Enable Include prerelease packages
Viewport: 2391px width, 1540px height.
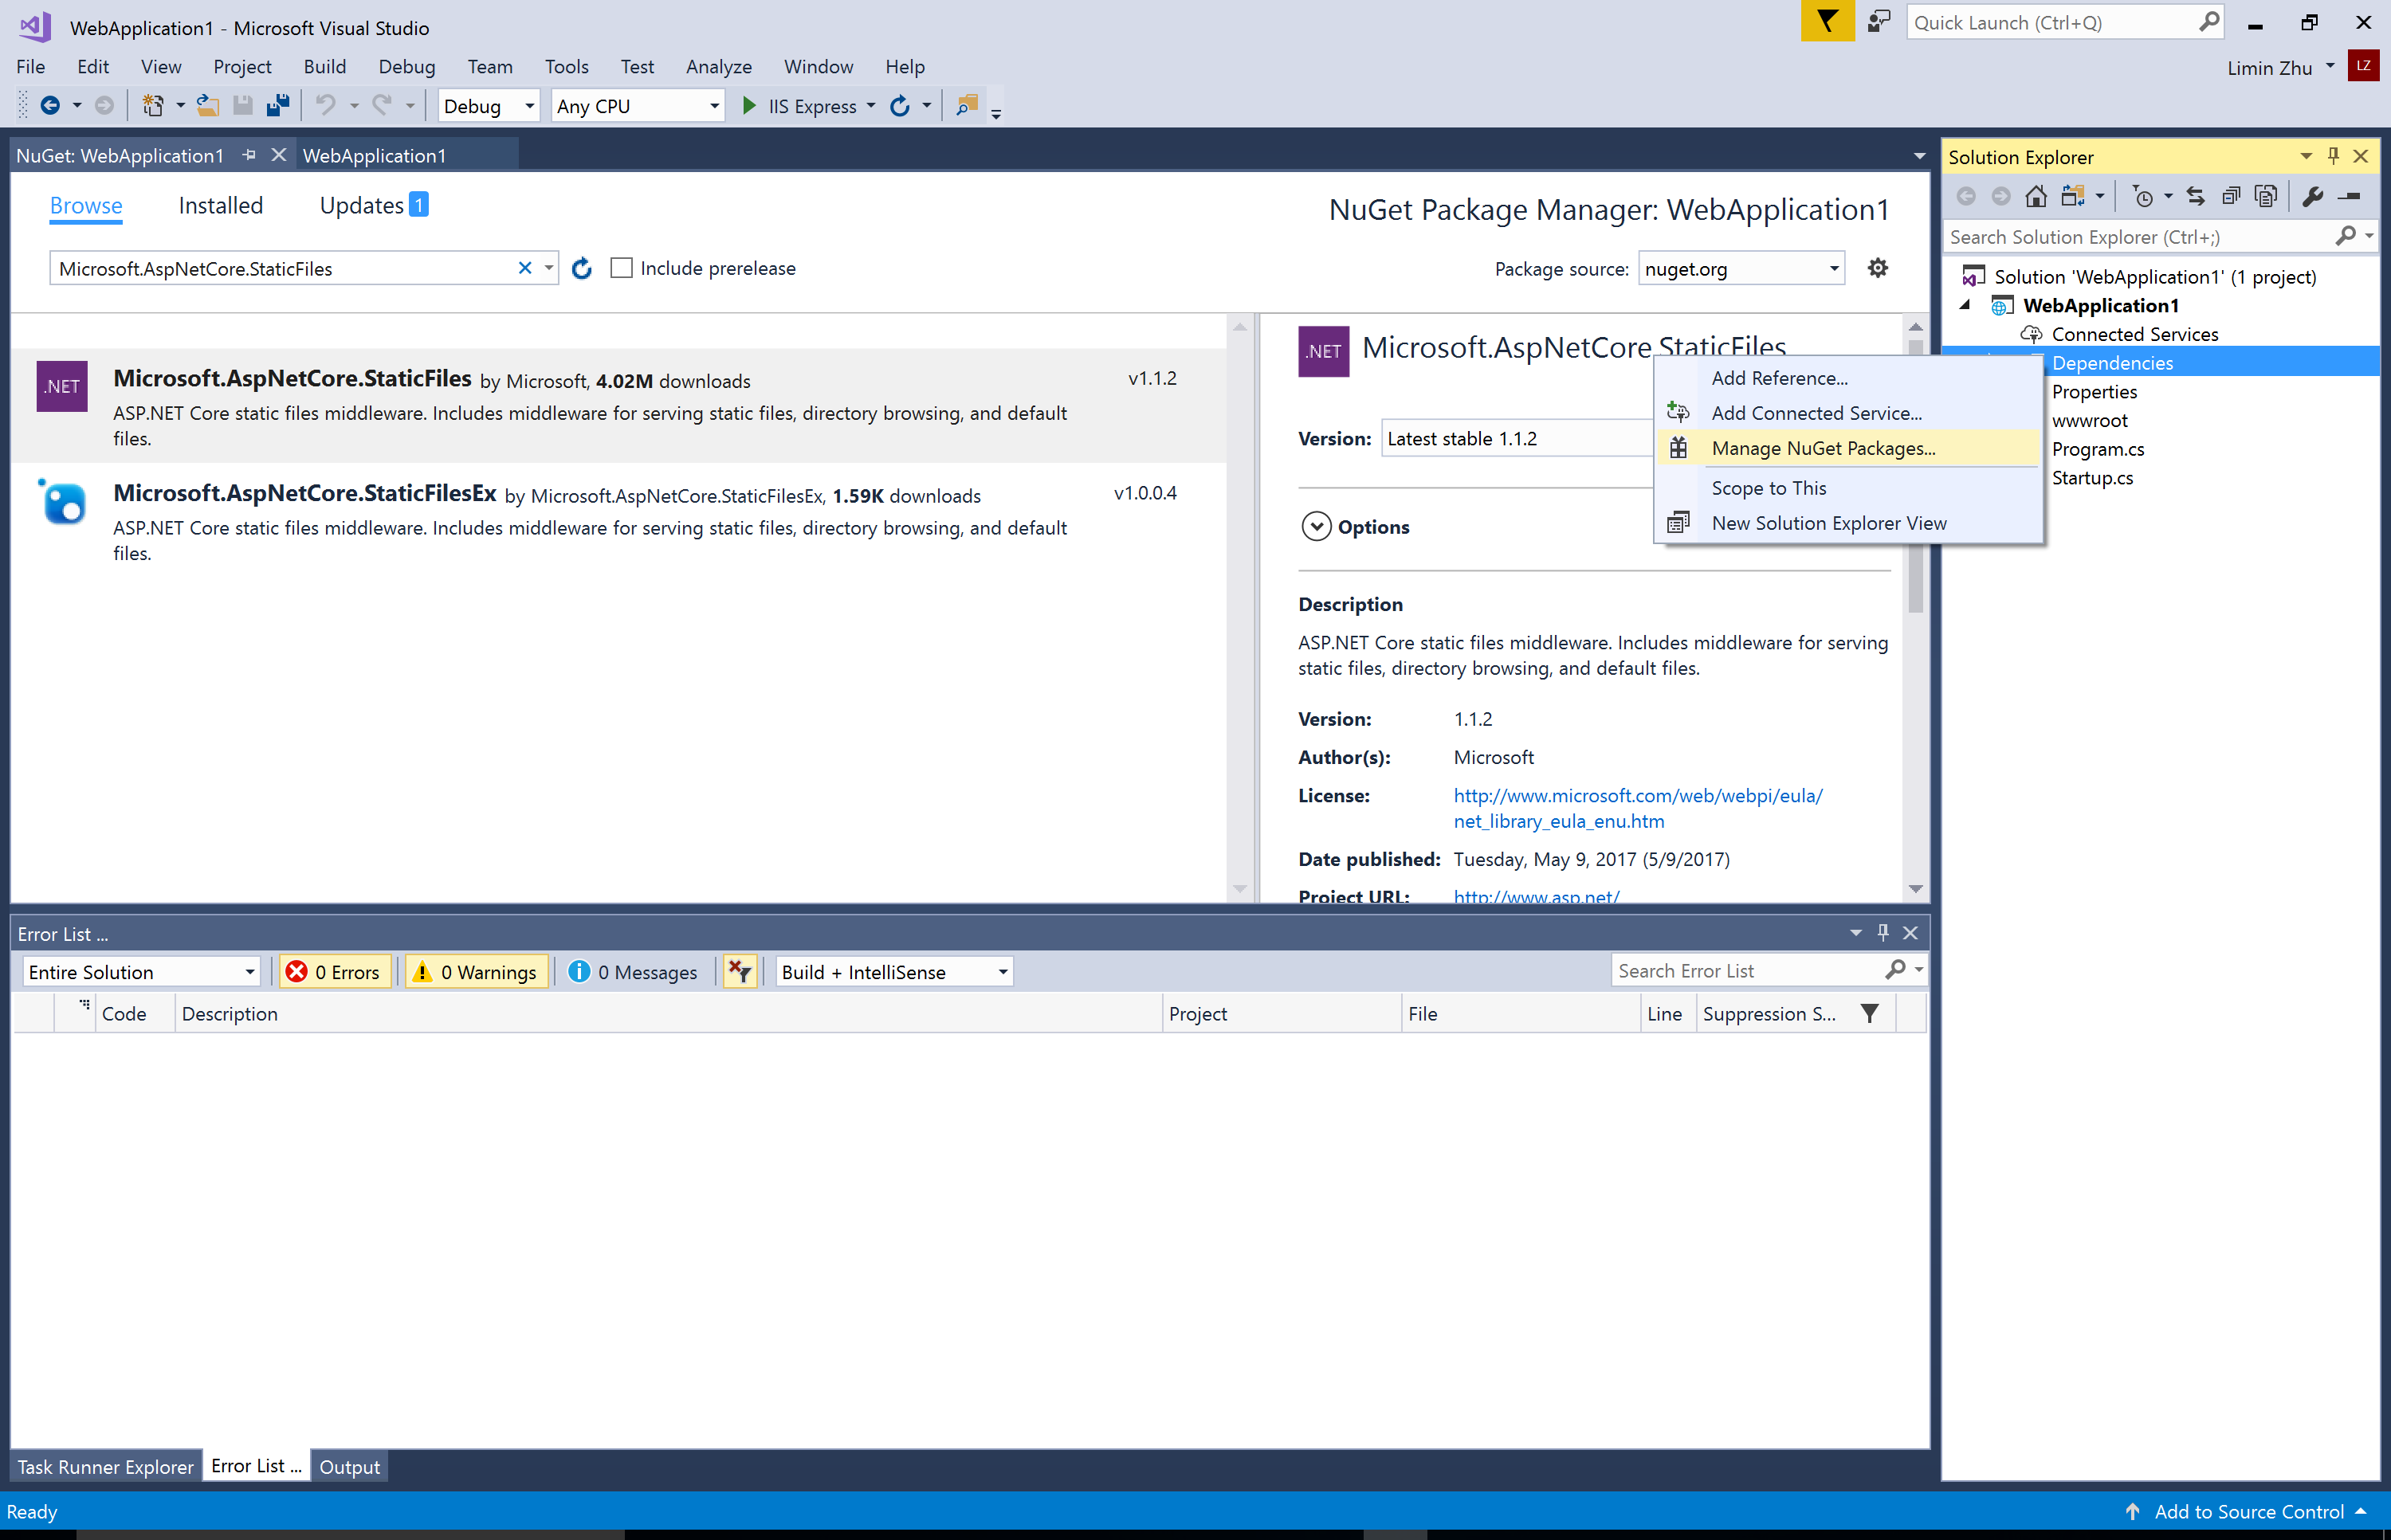pyautogui.click(x=621, y=268)
